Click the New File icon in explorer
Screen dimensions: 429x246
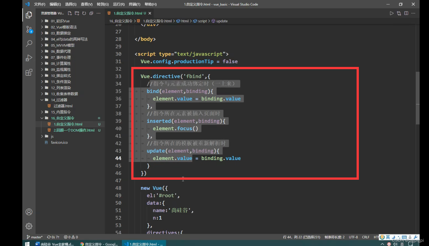[x=70, y=13]
